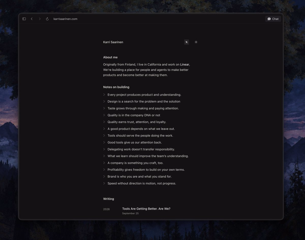Viewport: 305px width, 240px height.
Task: Open Karri's X profile icon
Action: (187, 42)
